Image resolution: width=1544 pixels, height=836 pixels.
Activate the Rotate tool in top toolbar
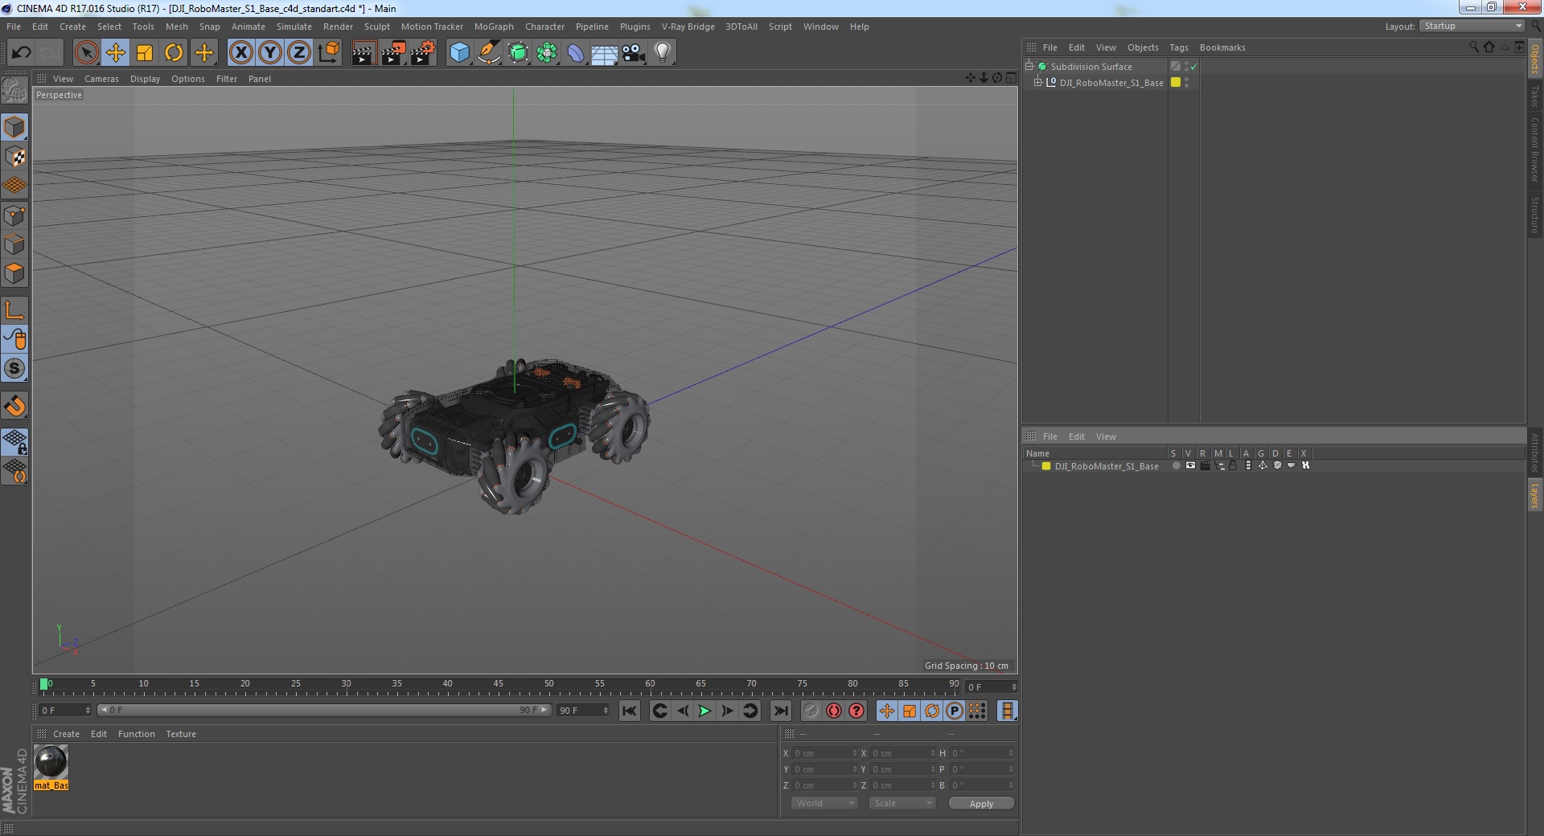[174, 53]
